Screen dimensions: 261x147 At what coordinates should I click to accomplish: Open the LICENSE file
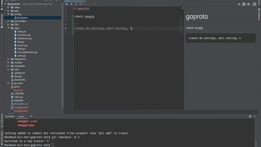19,94
